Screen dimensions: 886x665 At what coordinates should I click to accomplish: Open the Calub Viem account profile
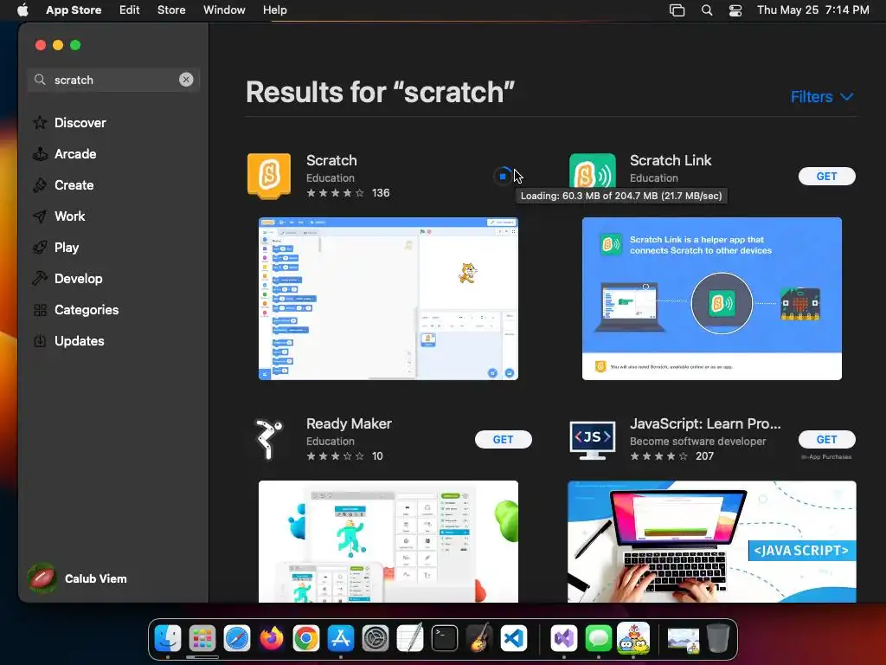[77, 578]
